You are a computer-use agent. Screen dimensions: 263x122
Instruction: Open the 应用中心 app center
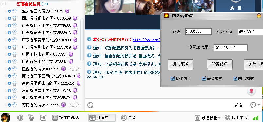pyautogui.click(x=236, y=118)
